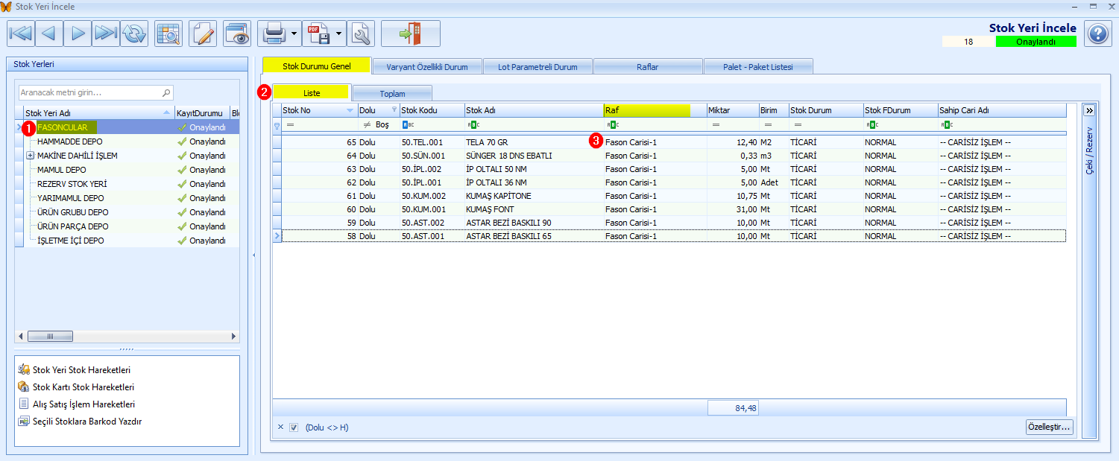Screen dimensions: 1119x461
Task: Click the ABC filter operator under Stok Kodu
Action: point(406,125)
